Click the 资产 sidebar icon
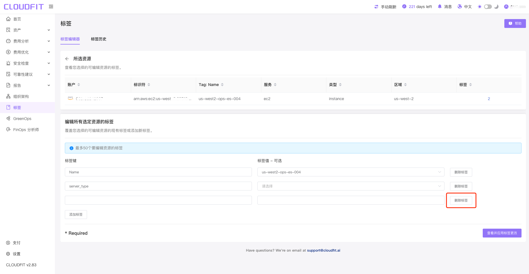Viewport: 529px width, 274px height. pyautogui.click(x=8, y=30)
